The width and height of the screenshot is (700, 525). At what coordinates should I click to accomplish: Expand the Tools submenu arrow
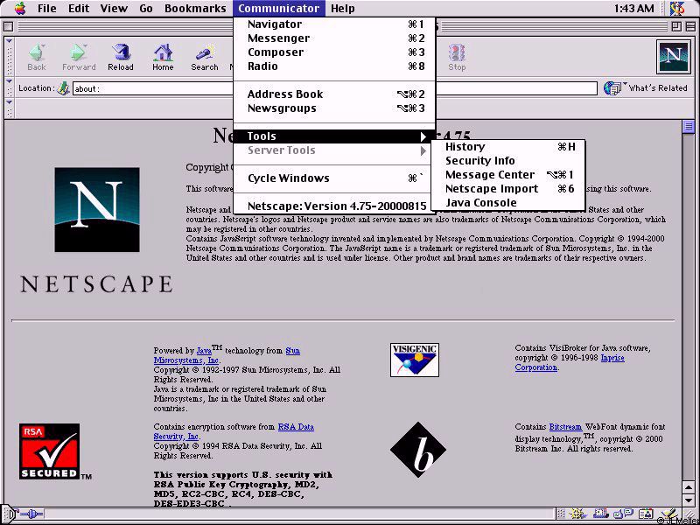[x=423, y=136]
